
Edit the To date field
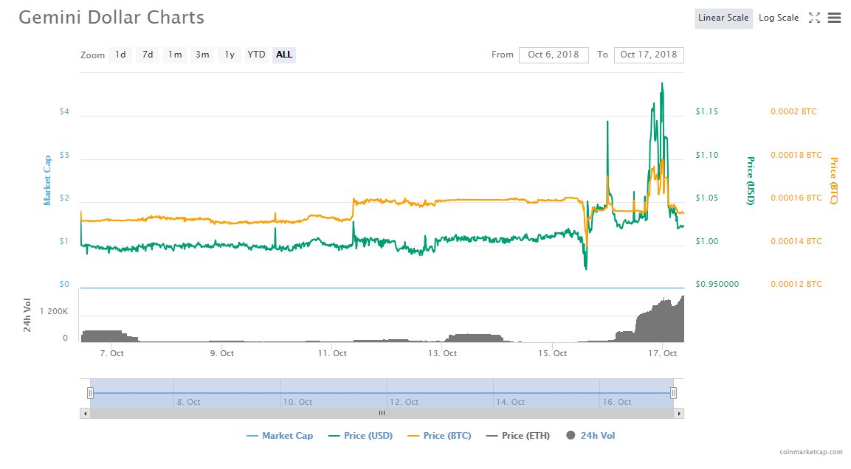point(649,55)
